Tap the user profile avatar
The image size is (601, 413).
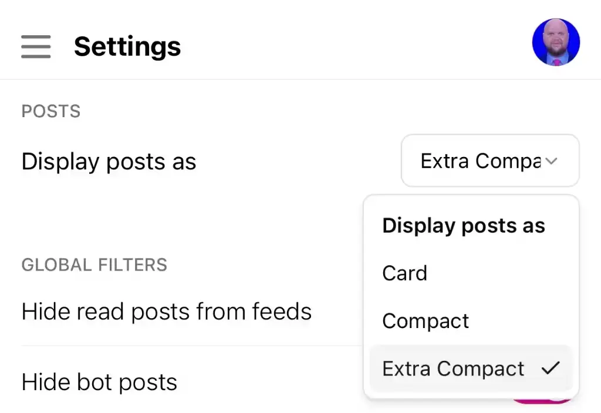point(556,42)
